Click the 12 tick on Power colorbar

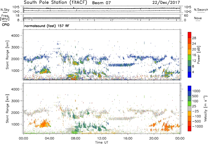194,61
